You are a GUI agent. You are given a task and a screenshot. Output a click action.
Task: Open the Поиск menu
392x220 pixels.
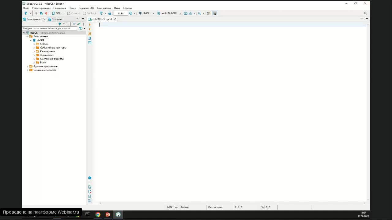click(72, 8)
